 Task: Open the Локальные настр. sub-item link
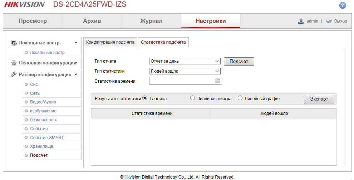(48, 53)
